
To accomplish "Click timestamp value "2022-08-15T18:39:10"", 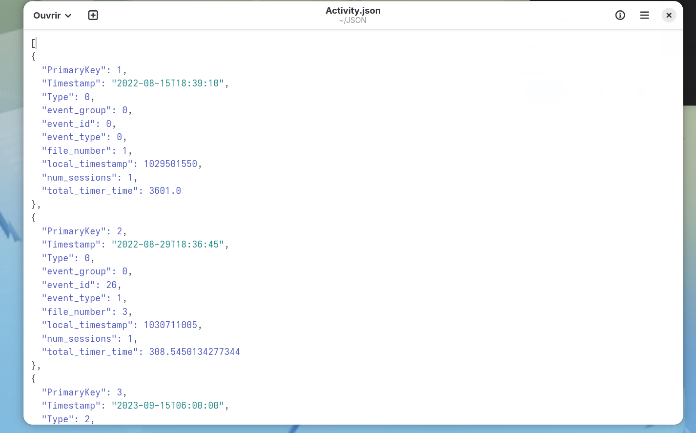I will (168, 83).
